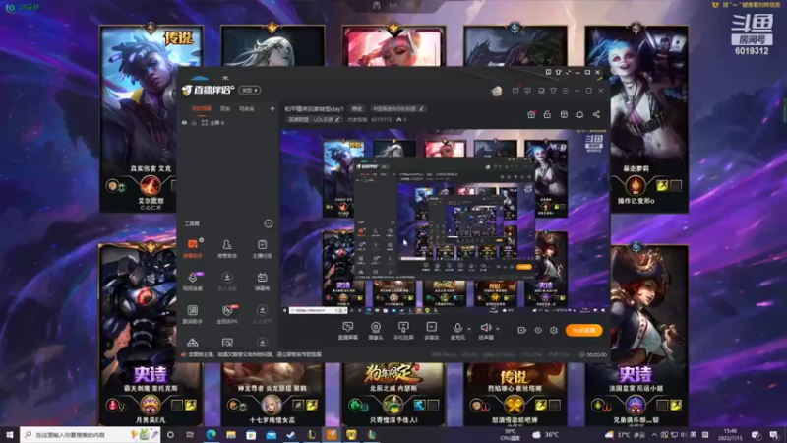Open the mode switch pill next to logo

click(250, 90)
